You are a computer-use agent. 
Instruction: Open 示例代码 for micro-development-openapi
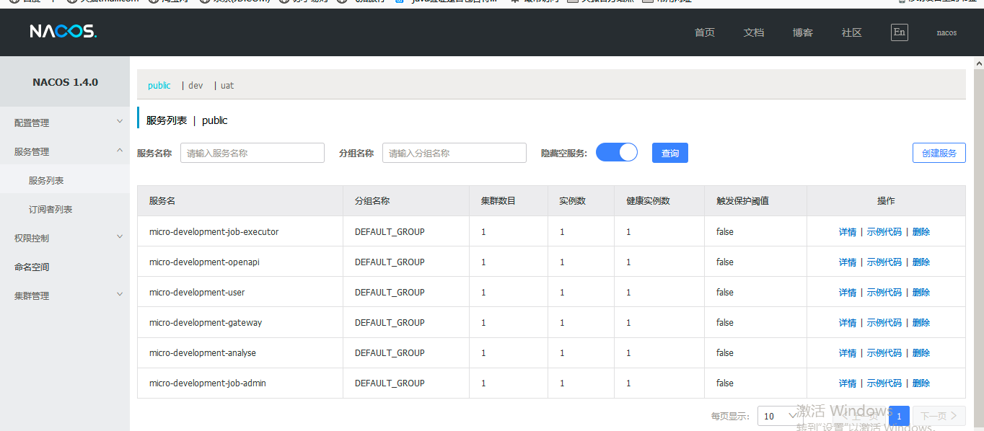coord(884,262)
